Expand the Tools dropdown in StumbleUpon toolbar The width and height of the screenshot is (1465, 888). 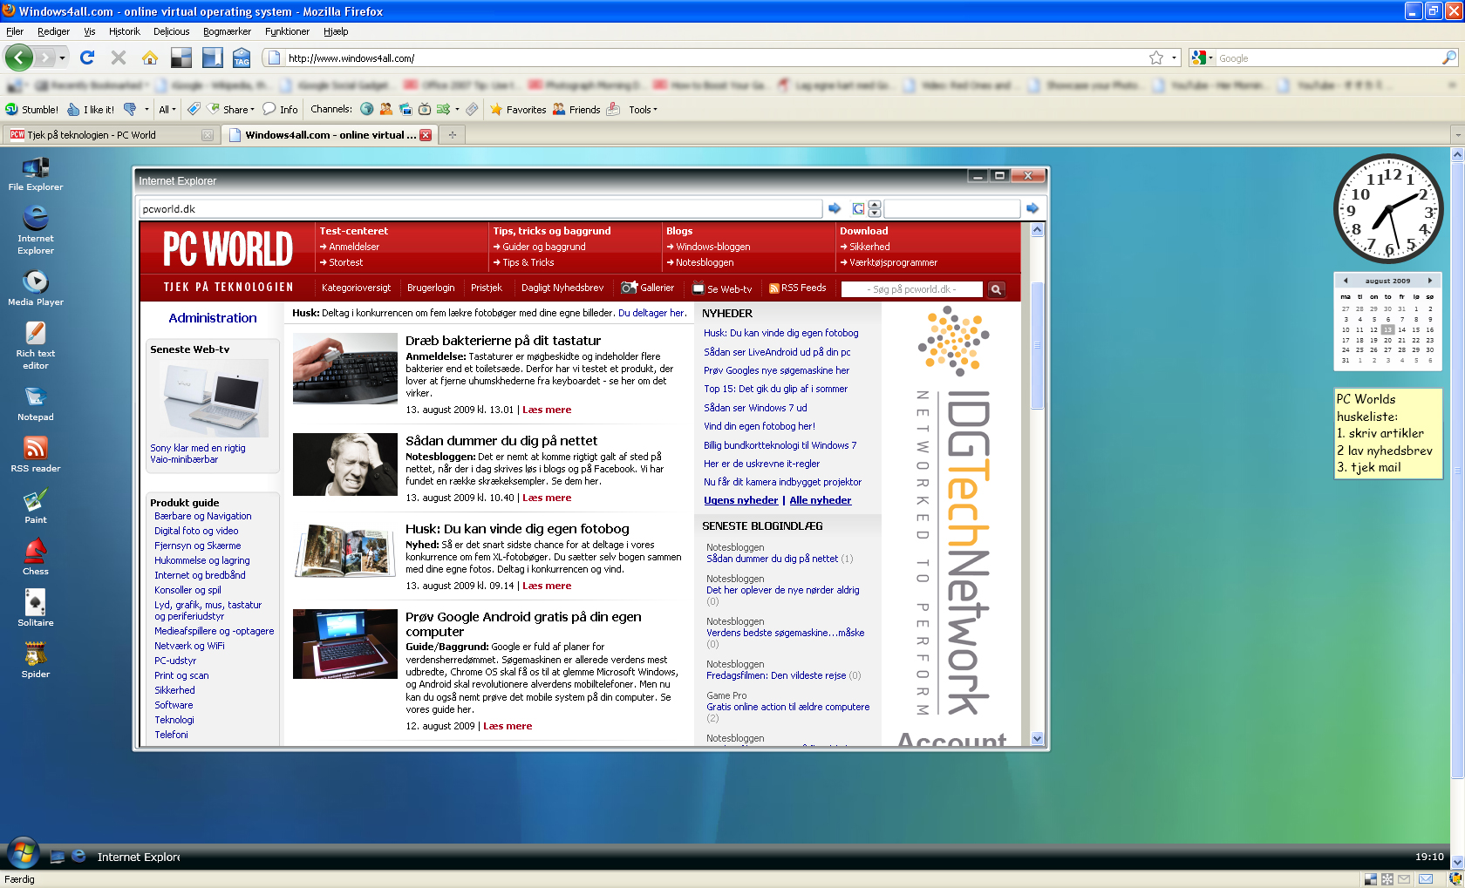click(x=643, y=110)
